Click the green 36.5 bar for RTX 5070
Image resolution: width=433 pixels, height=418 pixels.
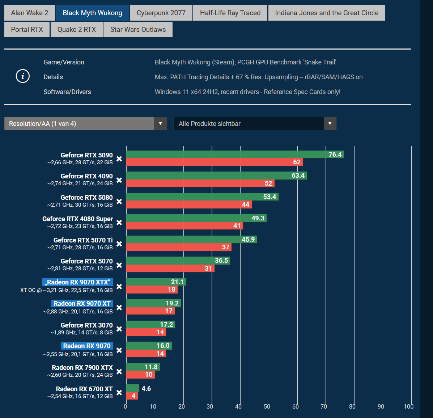pos(178,261)
